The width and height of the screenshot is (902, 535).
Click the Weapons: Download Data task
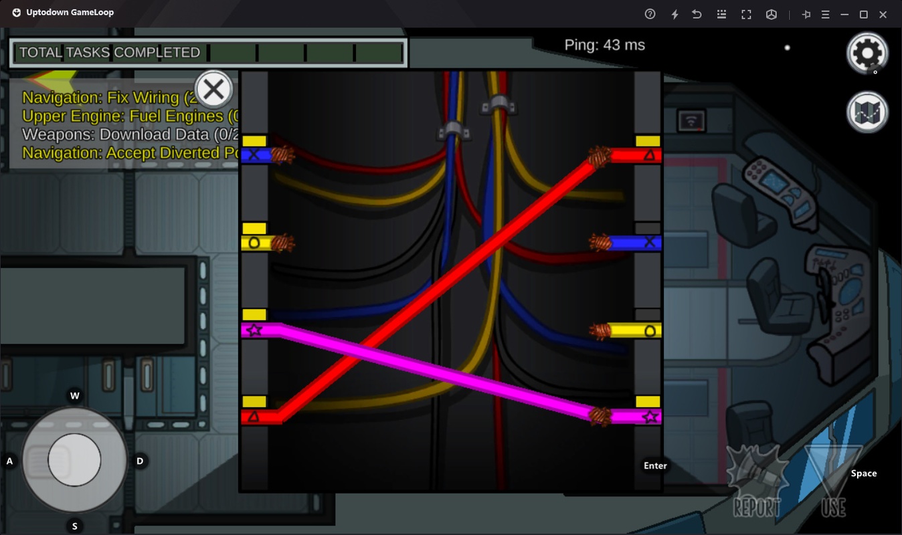[130, 134]
